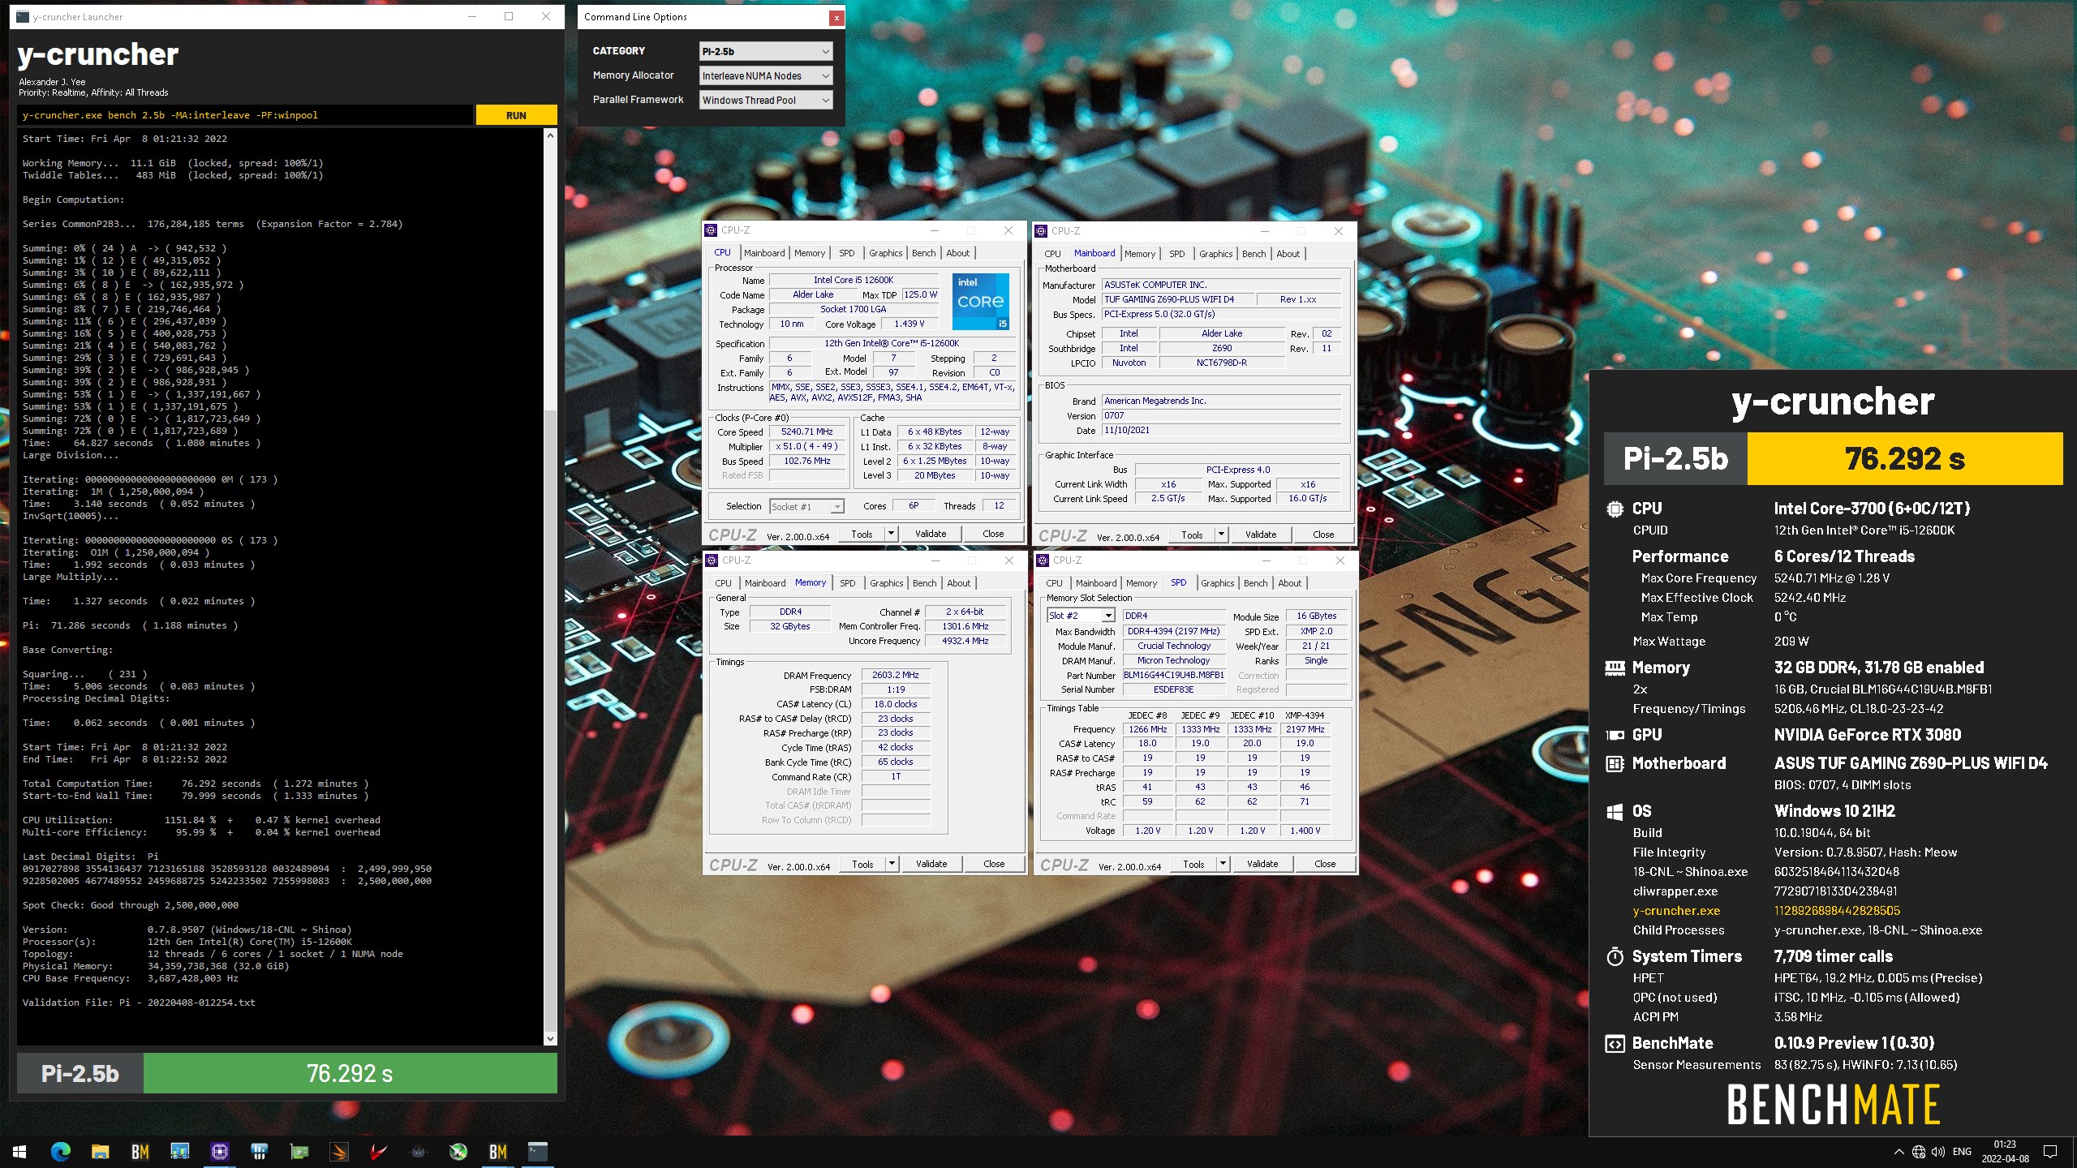Image resolution: width=2077 pixels, height=1168 pixels.
Task: Open the network status tray icon
Action: point(1919,1152)
